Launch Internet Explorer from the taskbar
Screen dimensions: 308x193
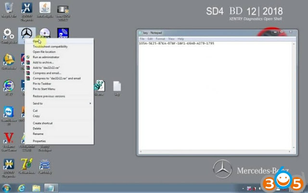pos(21,188)
